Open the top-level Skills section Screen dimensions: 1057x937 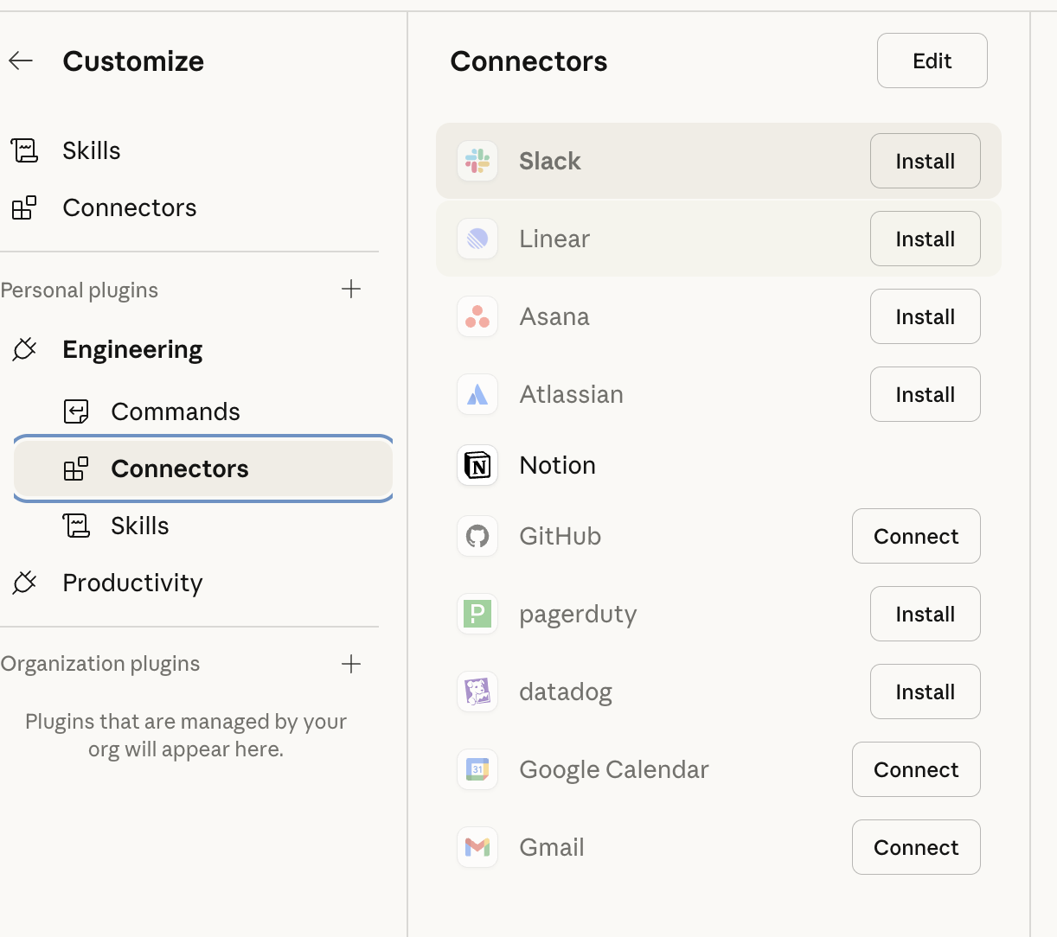[92, 150]
